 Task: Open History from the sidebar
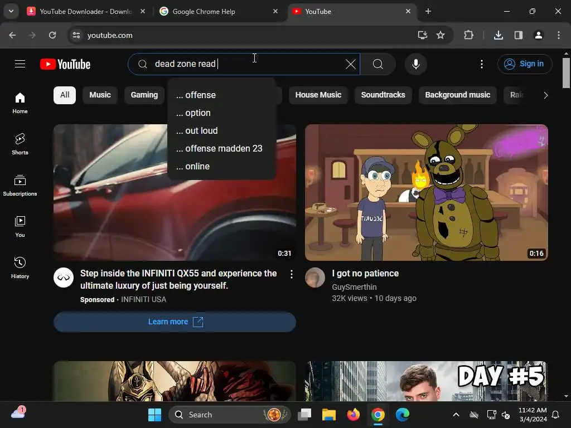click(x=20, y=267)
